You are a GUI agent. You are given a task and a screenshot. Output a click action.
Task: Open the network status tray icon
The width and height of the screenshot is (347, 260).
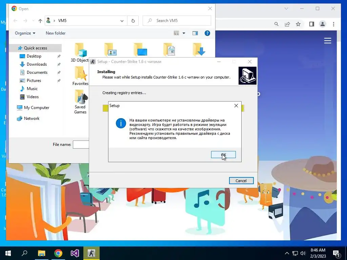(x=295, y=253)
